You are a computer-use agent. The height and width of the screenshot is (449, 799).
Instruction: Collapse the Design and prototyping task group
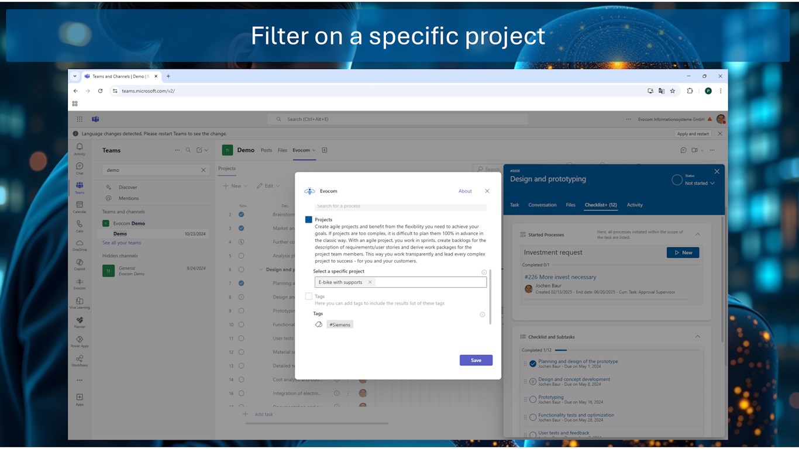[x=261, y=270]
